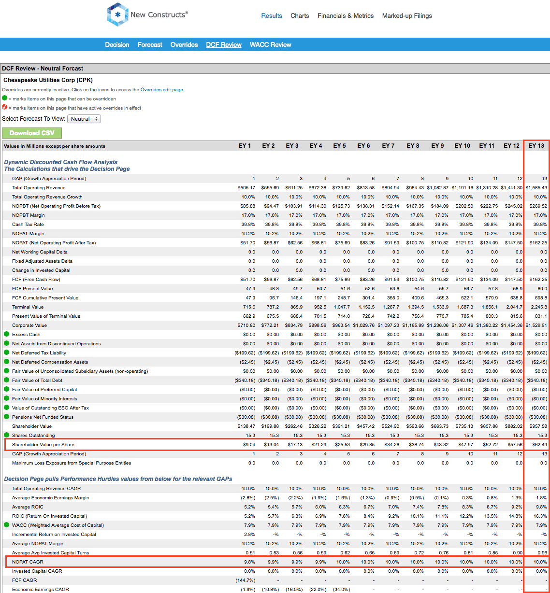Click the Present Value of Terminal Value label

46,316
